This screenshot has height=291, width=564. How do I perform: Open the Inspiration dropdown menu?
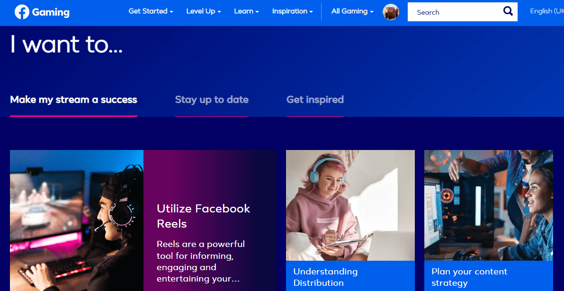point(293,11)
